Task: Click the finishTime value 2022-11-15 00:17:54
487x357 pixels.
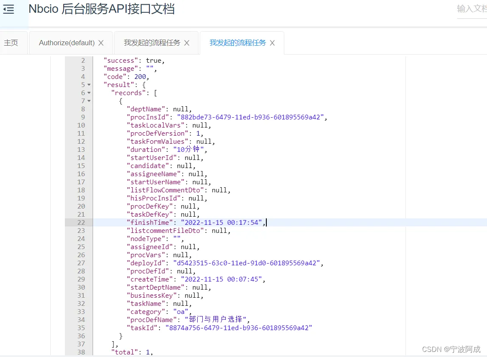Action: tap(222, 222)
